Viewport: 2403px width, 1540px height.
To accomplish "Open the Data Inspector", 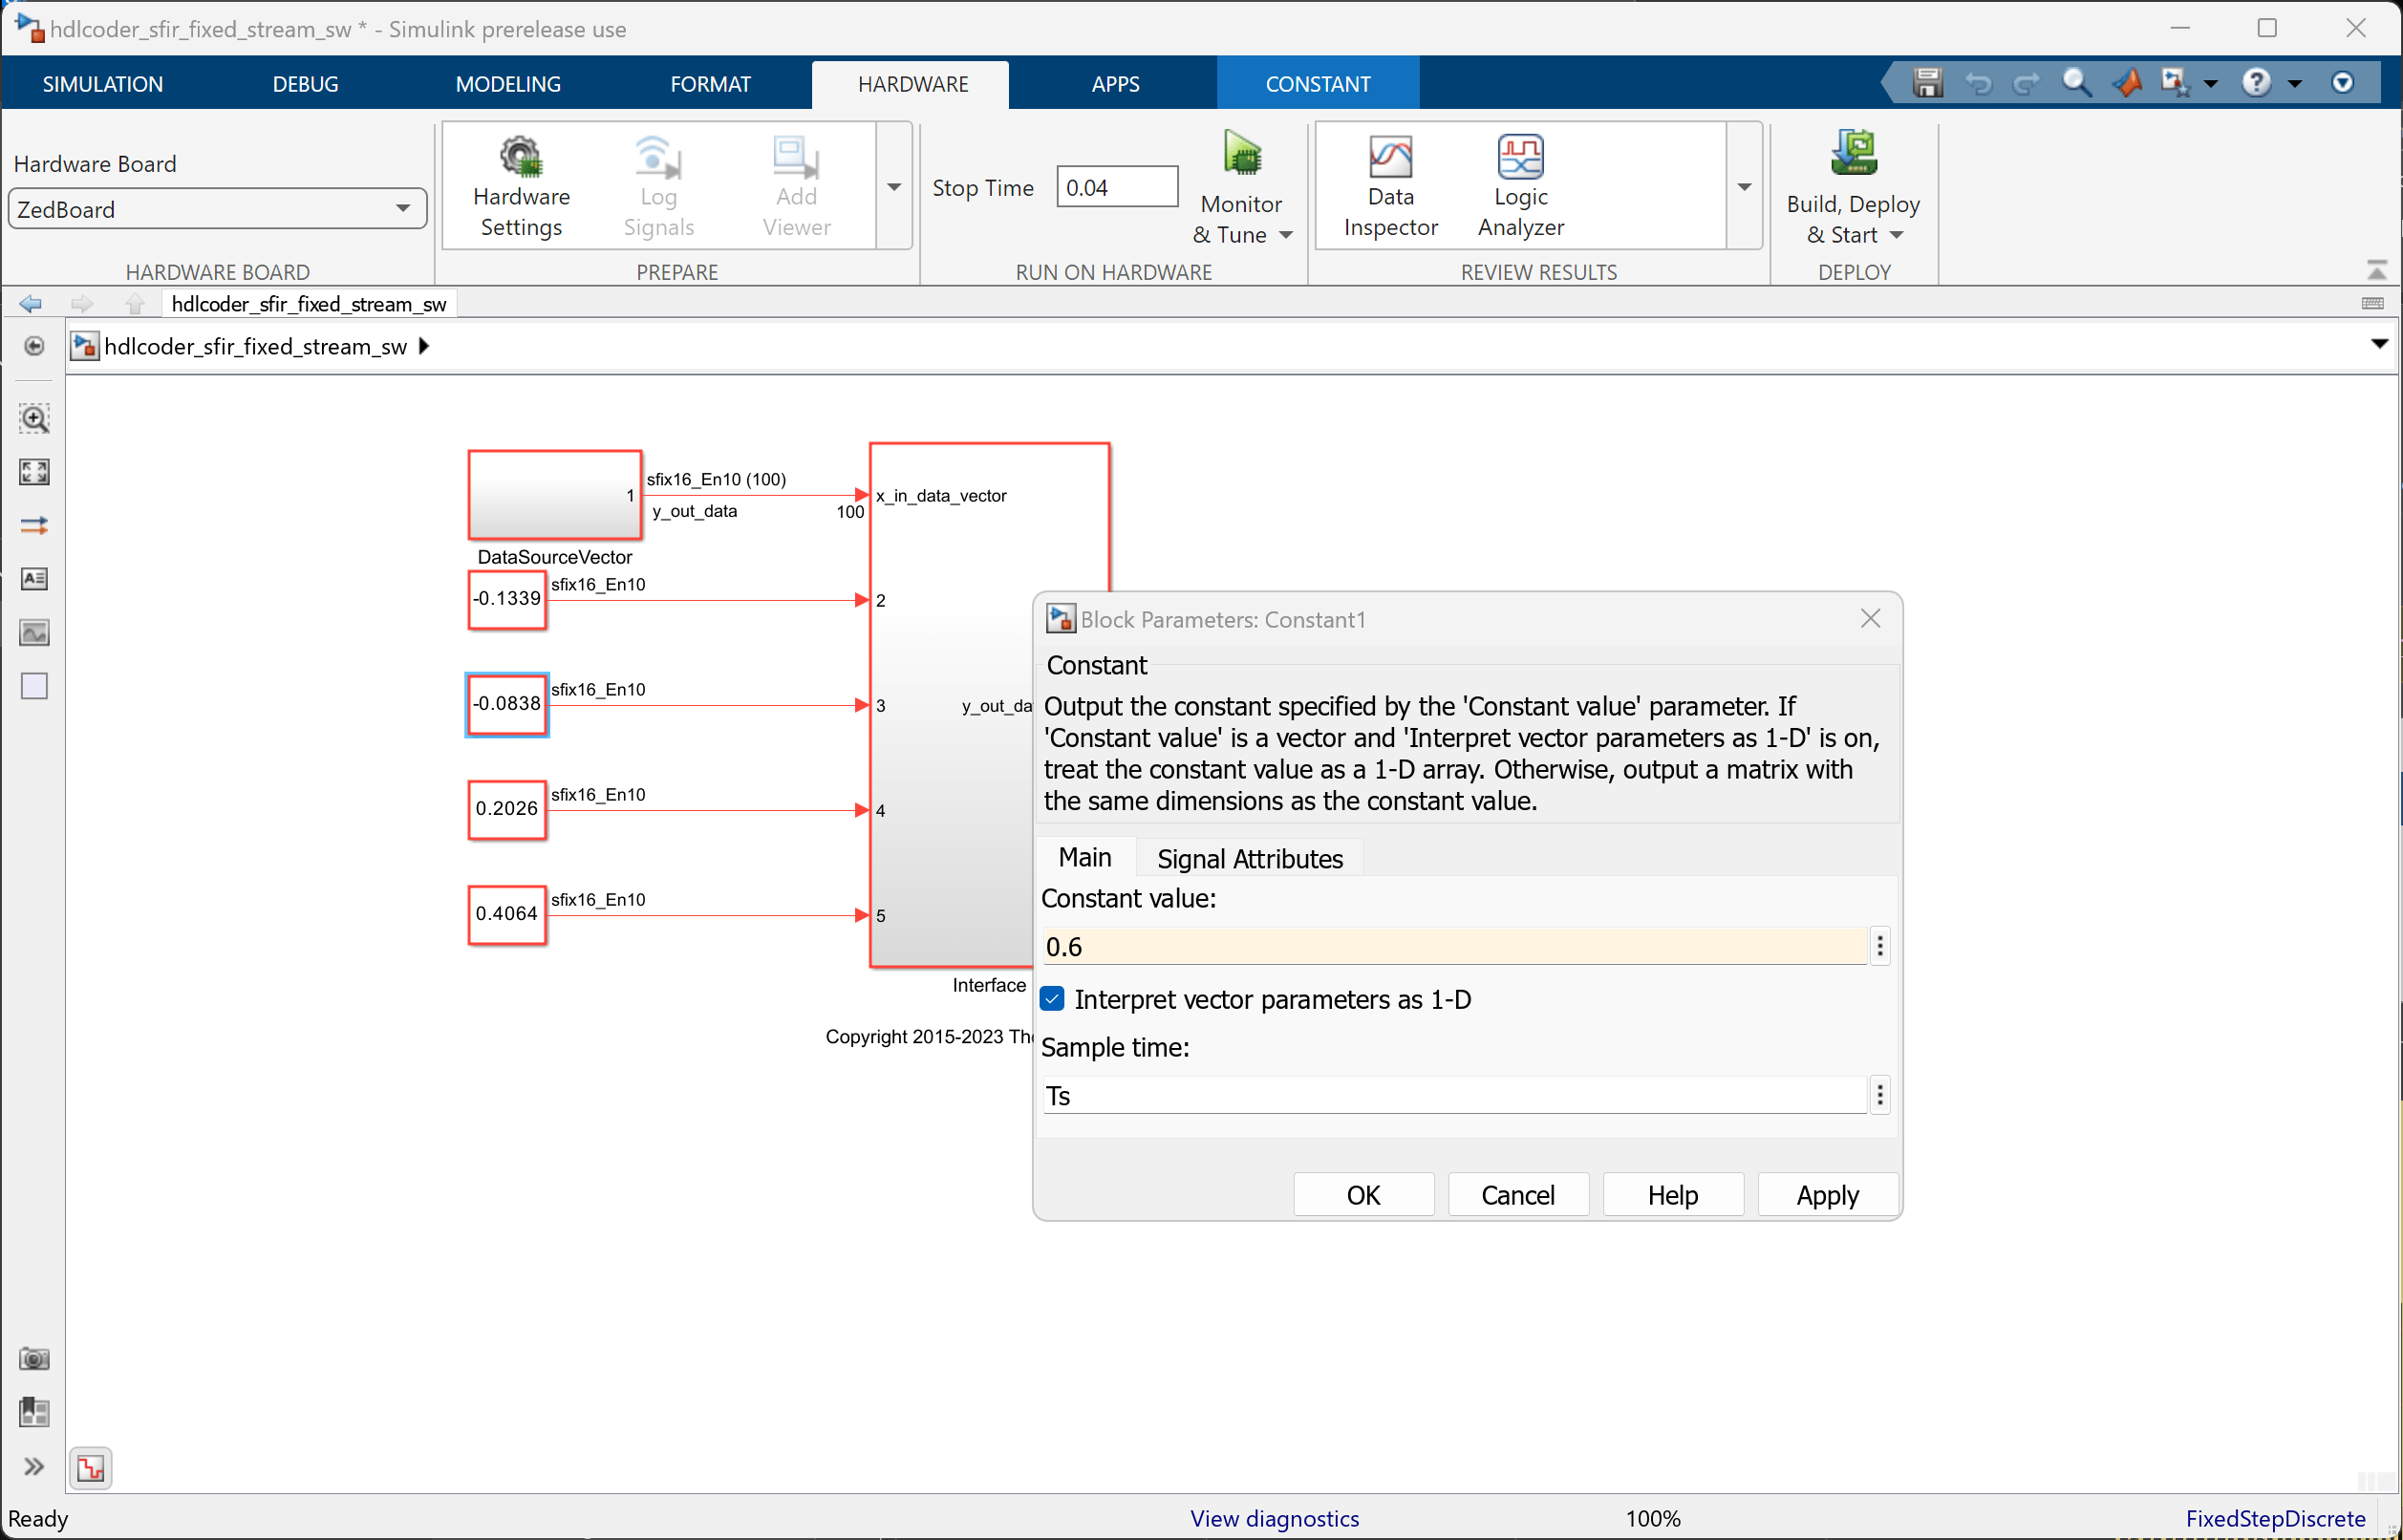I will [x=1390, y=186].
